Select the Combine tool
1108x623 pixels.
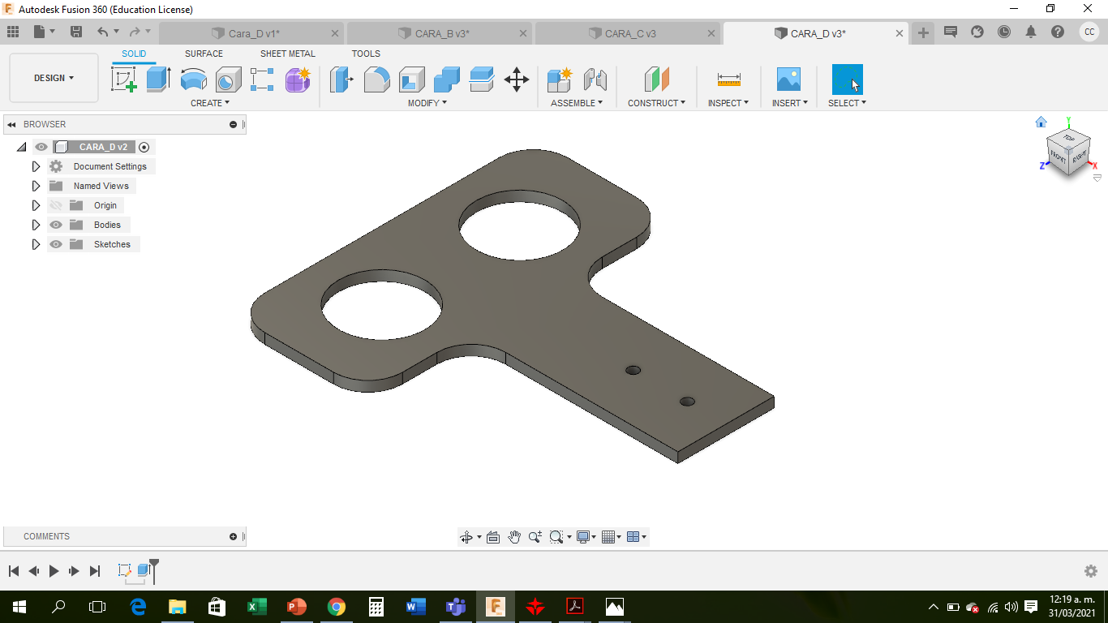(446, 79)
